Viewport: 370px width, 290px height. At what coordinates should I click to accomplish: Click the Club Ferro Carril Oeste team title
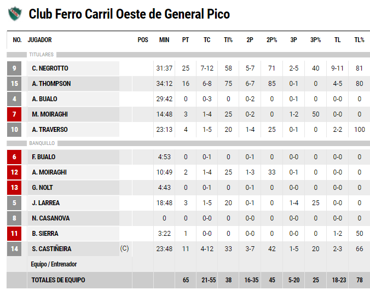(129, 14)
